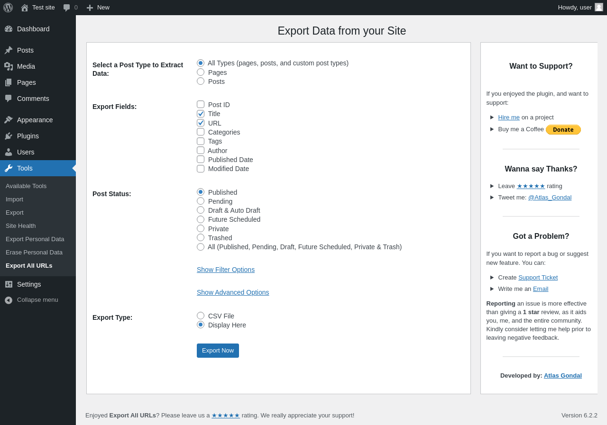Click the Posts pushpin icon

pyautogui.click(x=9, y=50)
